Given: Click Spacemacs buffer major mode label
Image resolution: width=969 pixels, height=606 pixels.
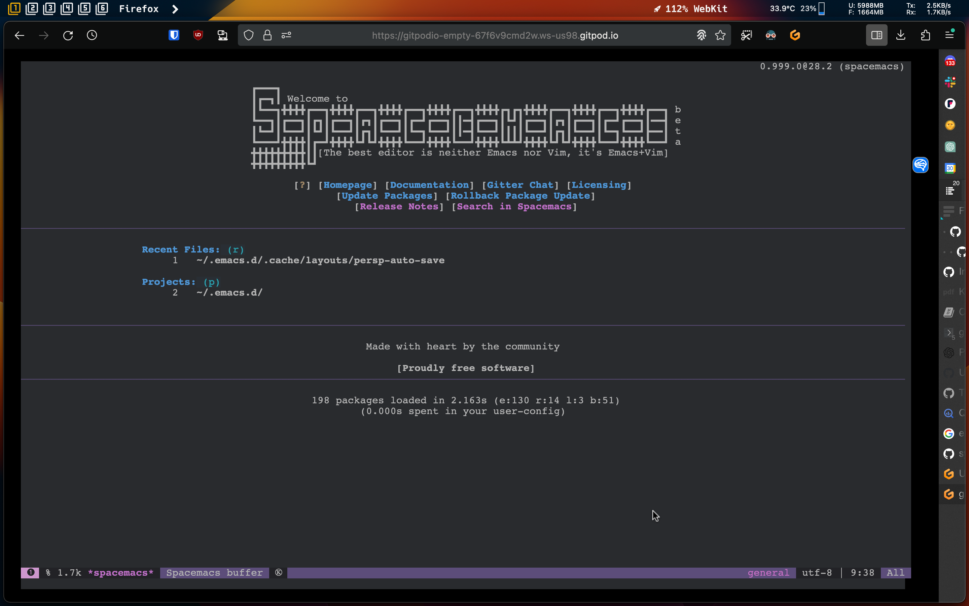Looking at the screenshot, I should pos(214,573).
